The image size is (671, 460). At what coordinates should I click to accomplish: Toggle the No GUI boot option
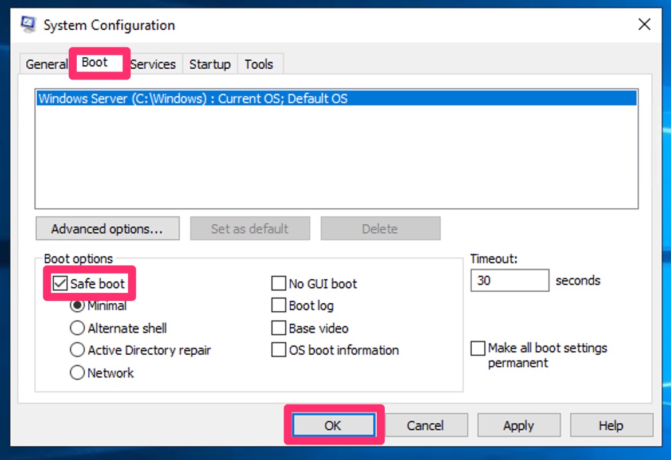278,283
